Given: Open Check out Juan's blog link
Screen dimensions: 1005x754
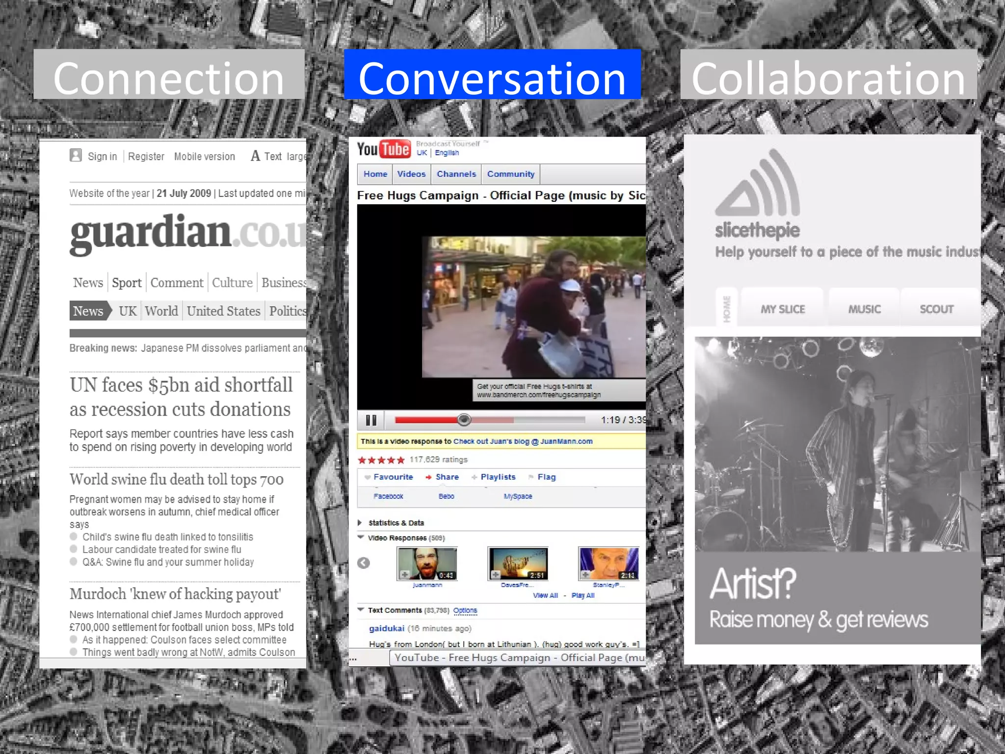Looking at the screenshot, I should coord(523,441).
